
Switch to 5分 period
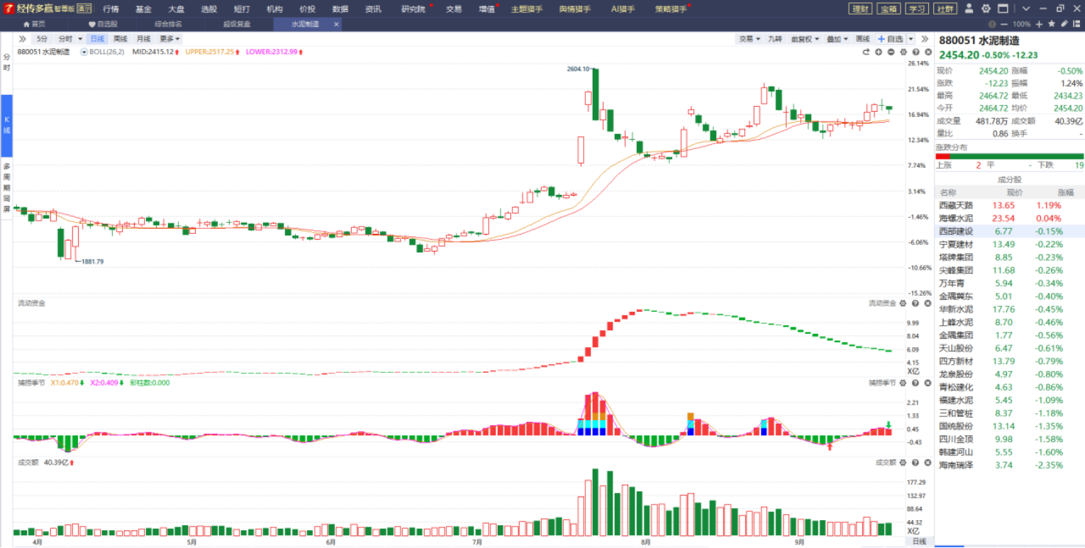click(x=42, y=39)
